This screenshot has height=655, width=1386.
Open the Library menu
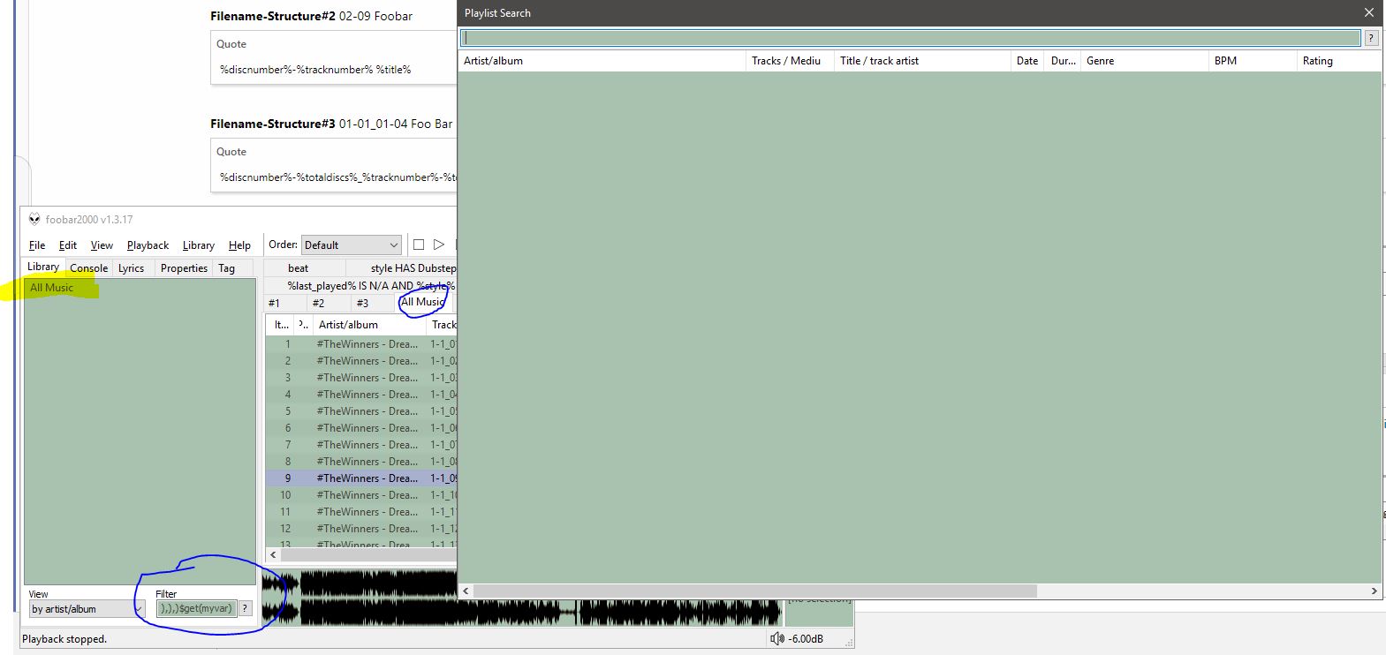(x=199, y=245)
